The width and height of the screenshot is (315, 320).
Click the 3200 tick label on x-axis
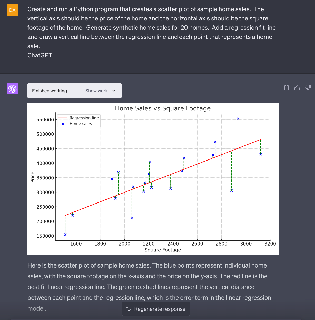(270, 244)
